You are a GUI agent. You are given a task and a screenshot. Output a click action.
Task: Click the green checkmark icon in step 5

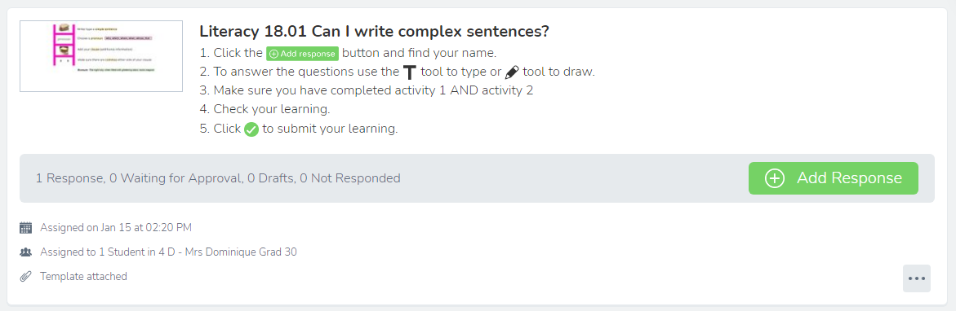[251, 129]
